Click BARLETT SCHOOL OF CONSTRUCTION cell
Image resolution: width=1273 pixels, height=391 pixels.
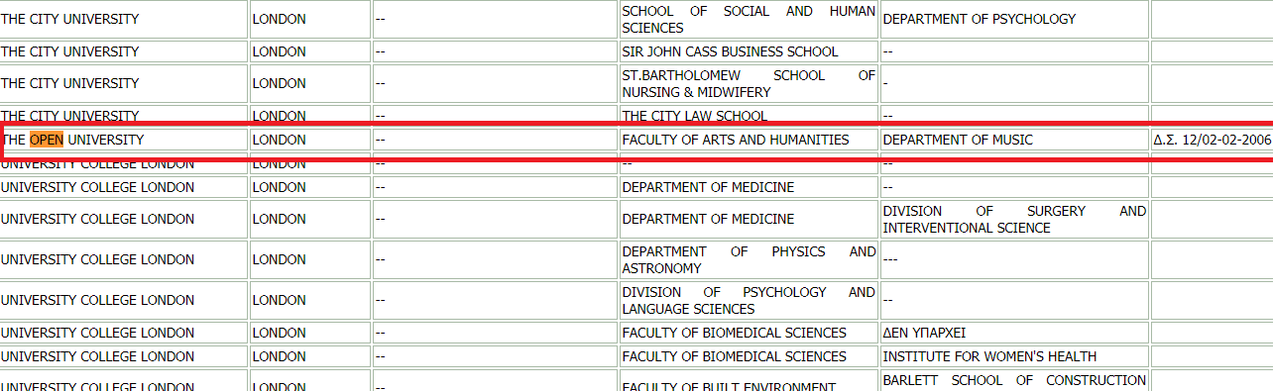pos(1014,381)
